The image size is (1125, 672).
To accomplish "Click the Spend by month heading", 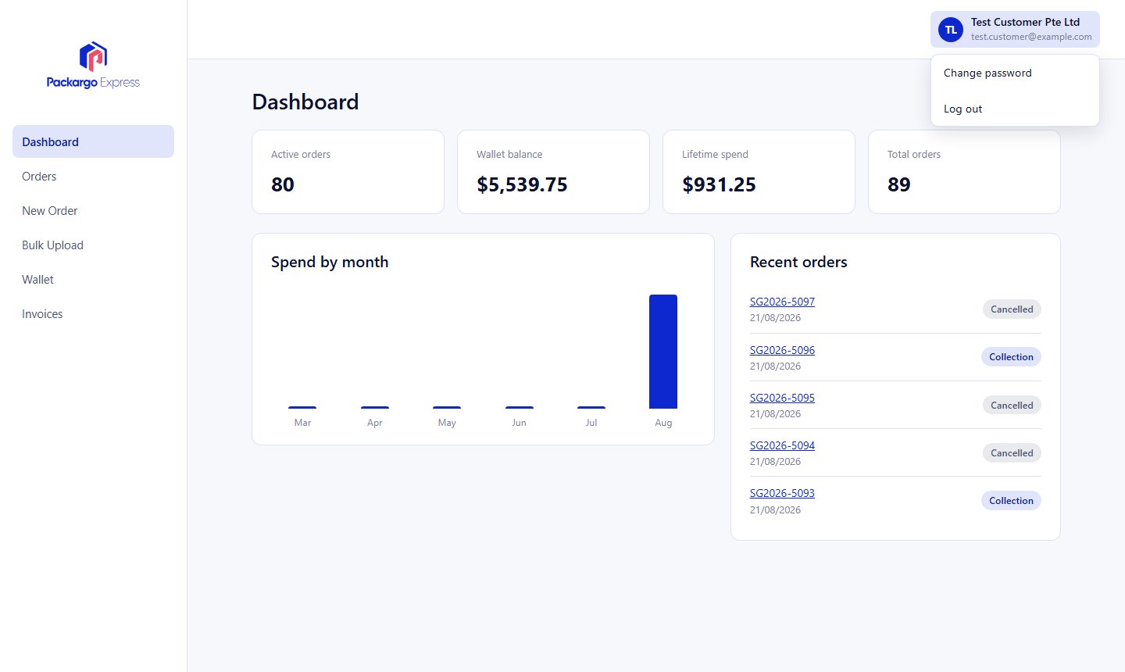I will tap(330, 262).
